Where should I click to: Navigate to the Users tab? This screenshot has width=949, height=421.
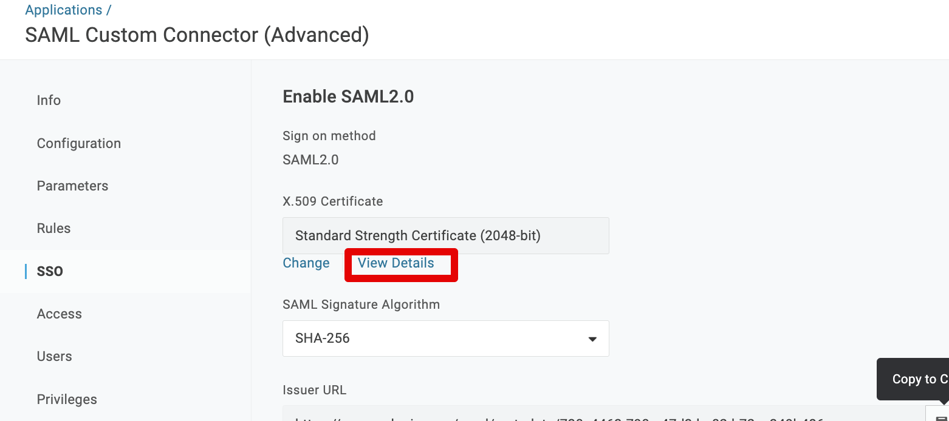click(x=54, y=357)
